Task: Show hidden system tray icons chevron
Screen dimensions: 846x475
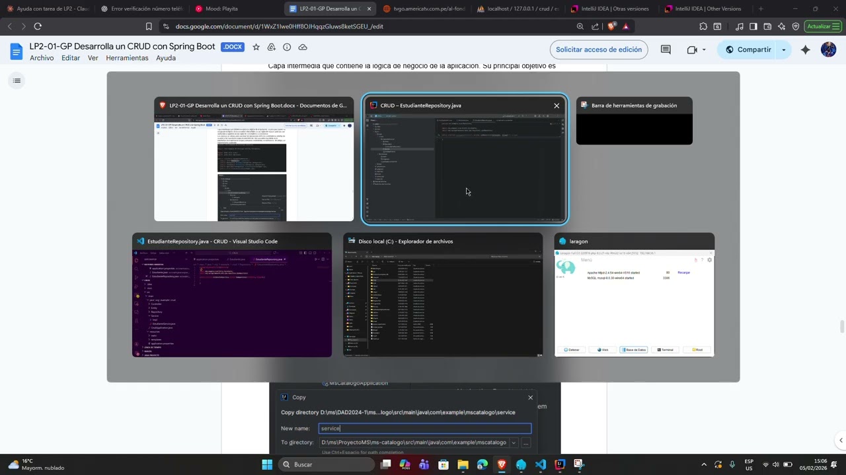Action: click(x=703, y=464)
